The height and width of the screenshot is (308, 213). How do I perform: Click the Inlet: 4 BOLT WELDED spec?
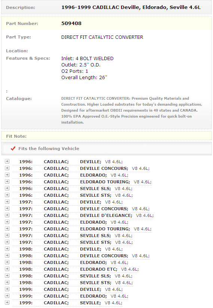pyautogui.click(x=87, y=59)
